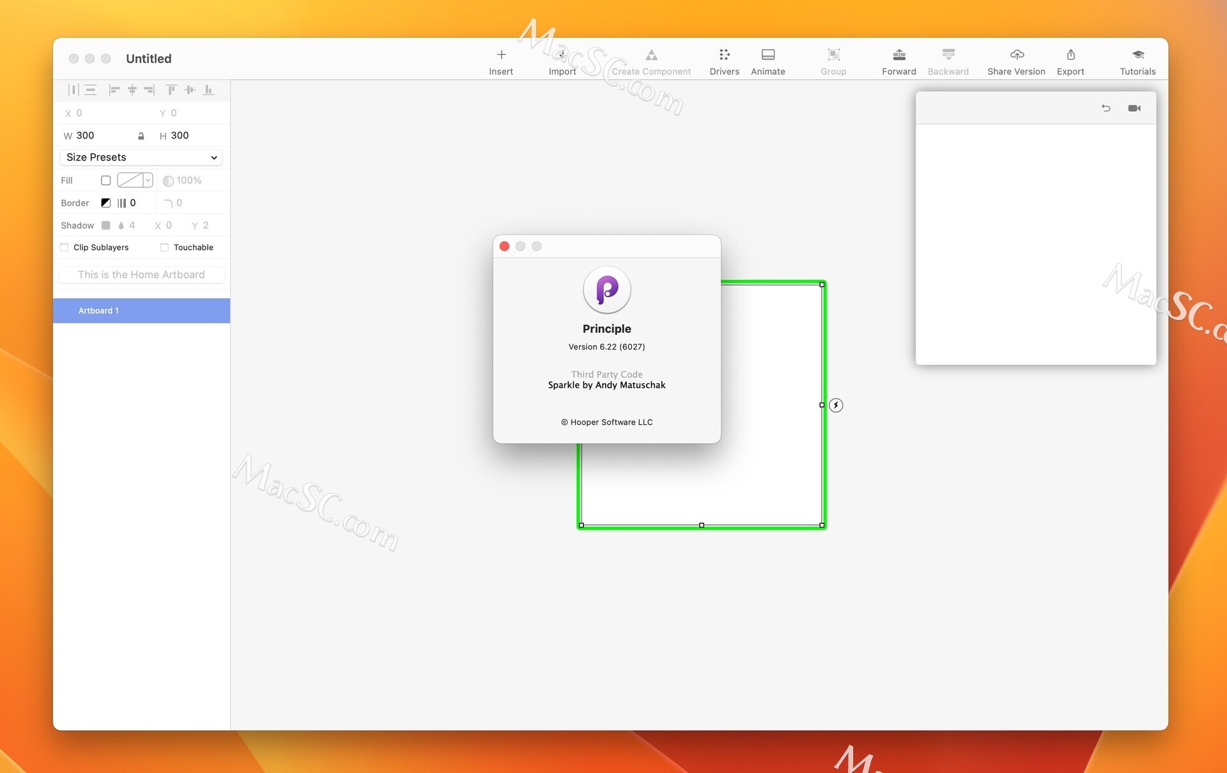This screenshot has height=773, width=1227.
Task: Toggle the aspect ratio lock
Action: [141, 136]
